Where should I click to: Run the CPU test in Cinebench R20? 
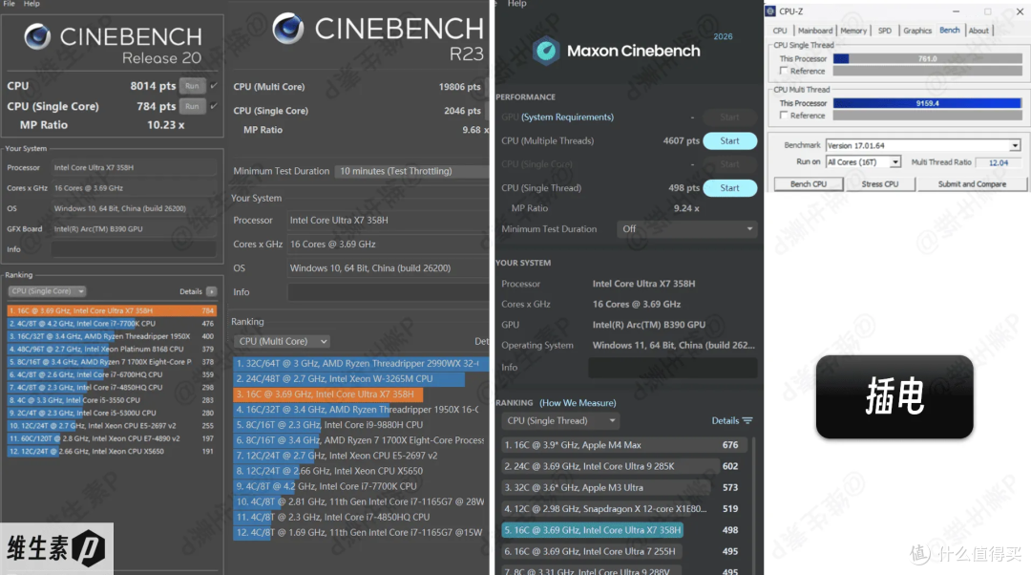(192, 86)
